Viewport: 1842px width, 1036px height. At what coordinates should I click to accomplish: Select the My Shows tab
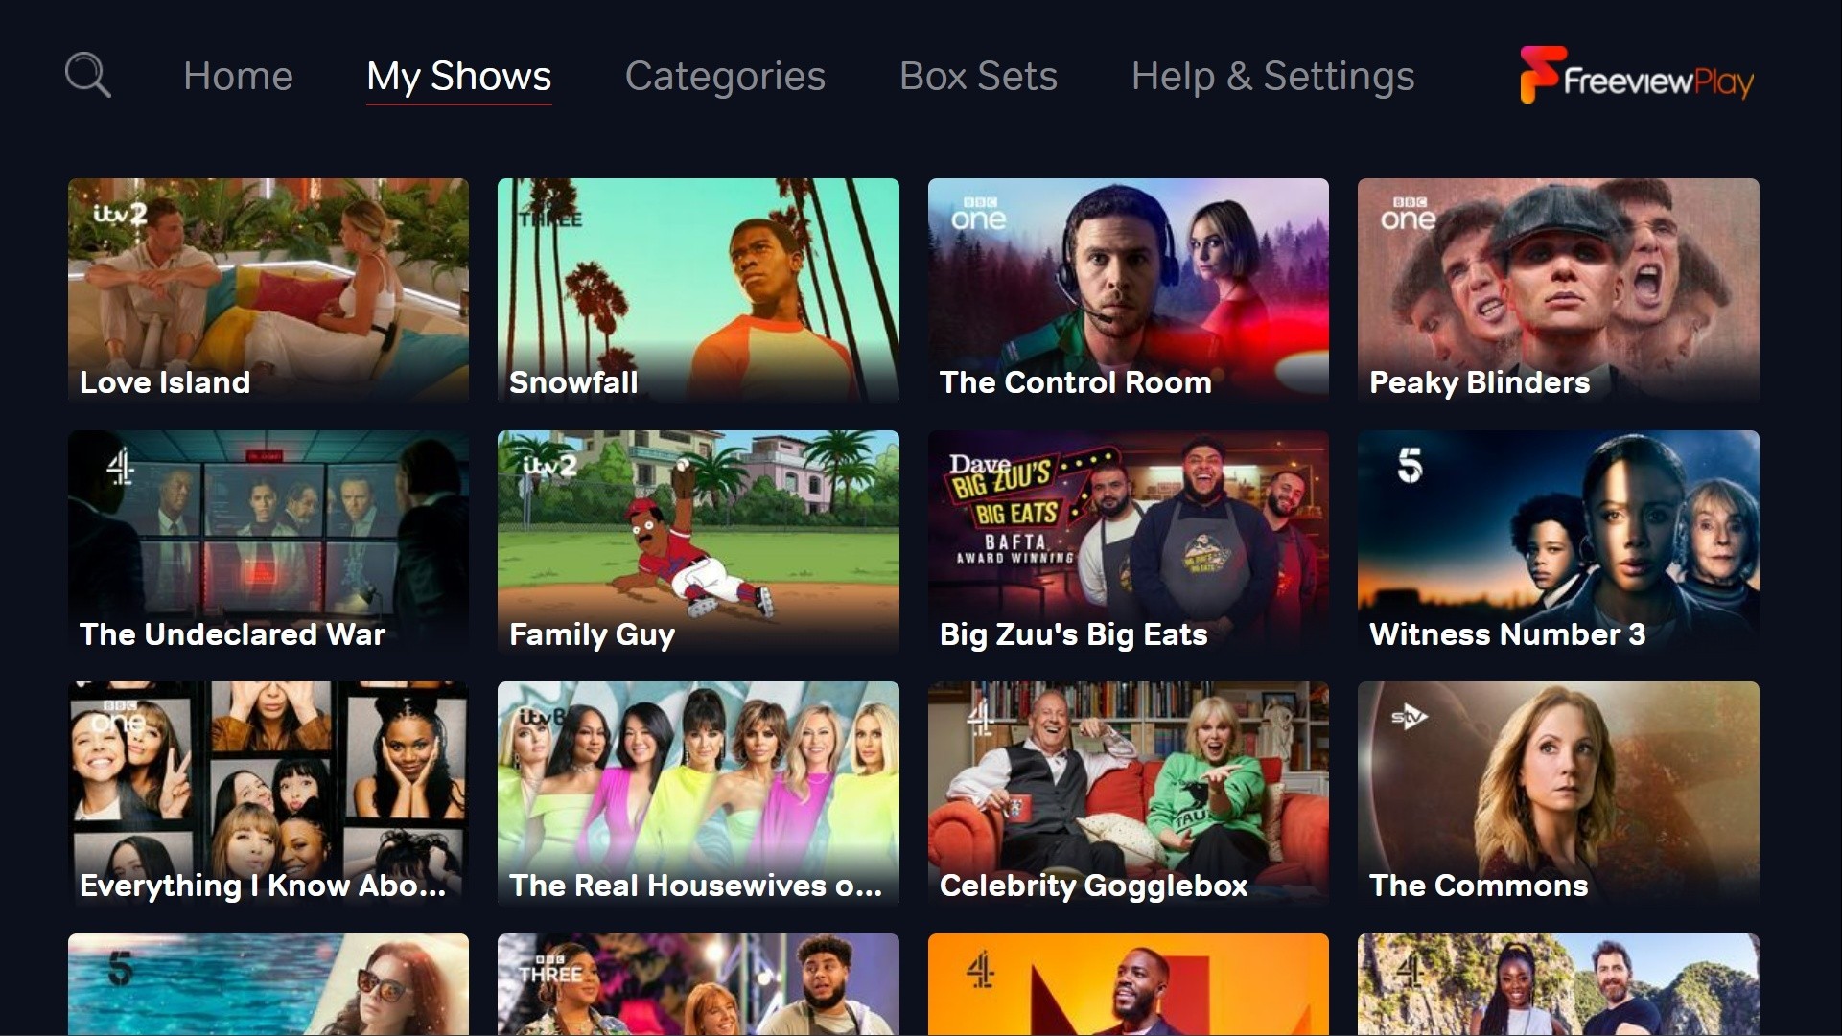[458, 77]
